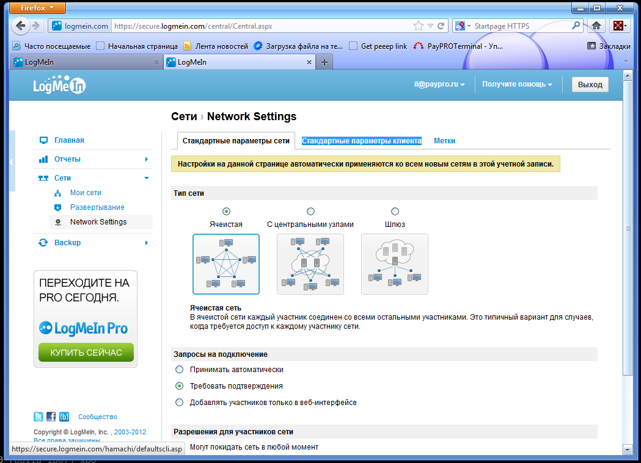The image size is (641, 463).
Task: Open the Получите помощь help dropdown
Action: click(516, 84)
